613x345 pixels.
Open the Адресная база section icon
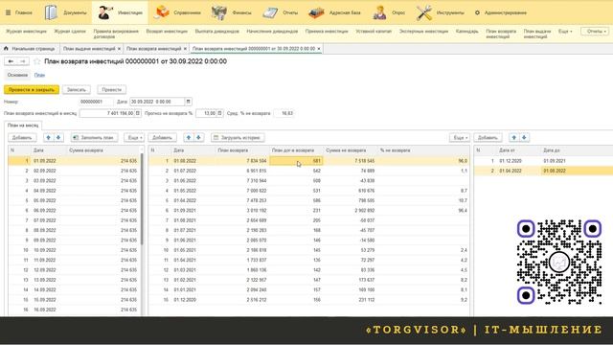(316, 12)
